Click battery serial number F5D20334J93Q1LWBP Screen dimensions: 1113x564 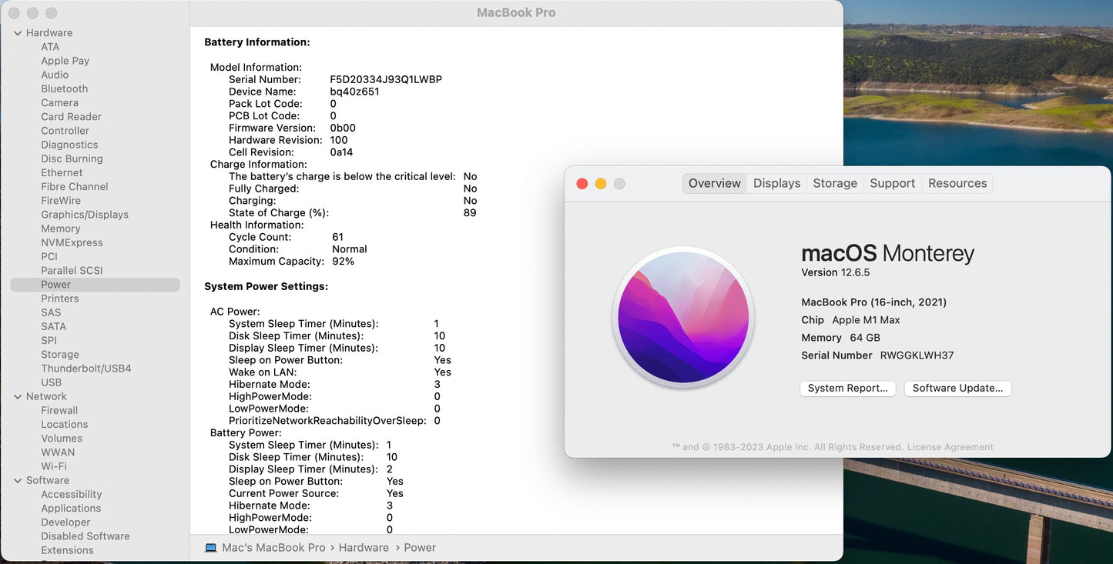click(386, 80)
